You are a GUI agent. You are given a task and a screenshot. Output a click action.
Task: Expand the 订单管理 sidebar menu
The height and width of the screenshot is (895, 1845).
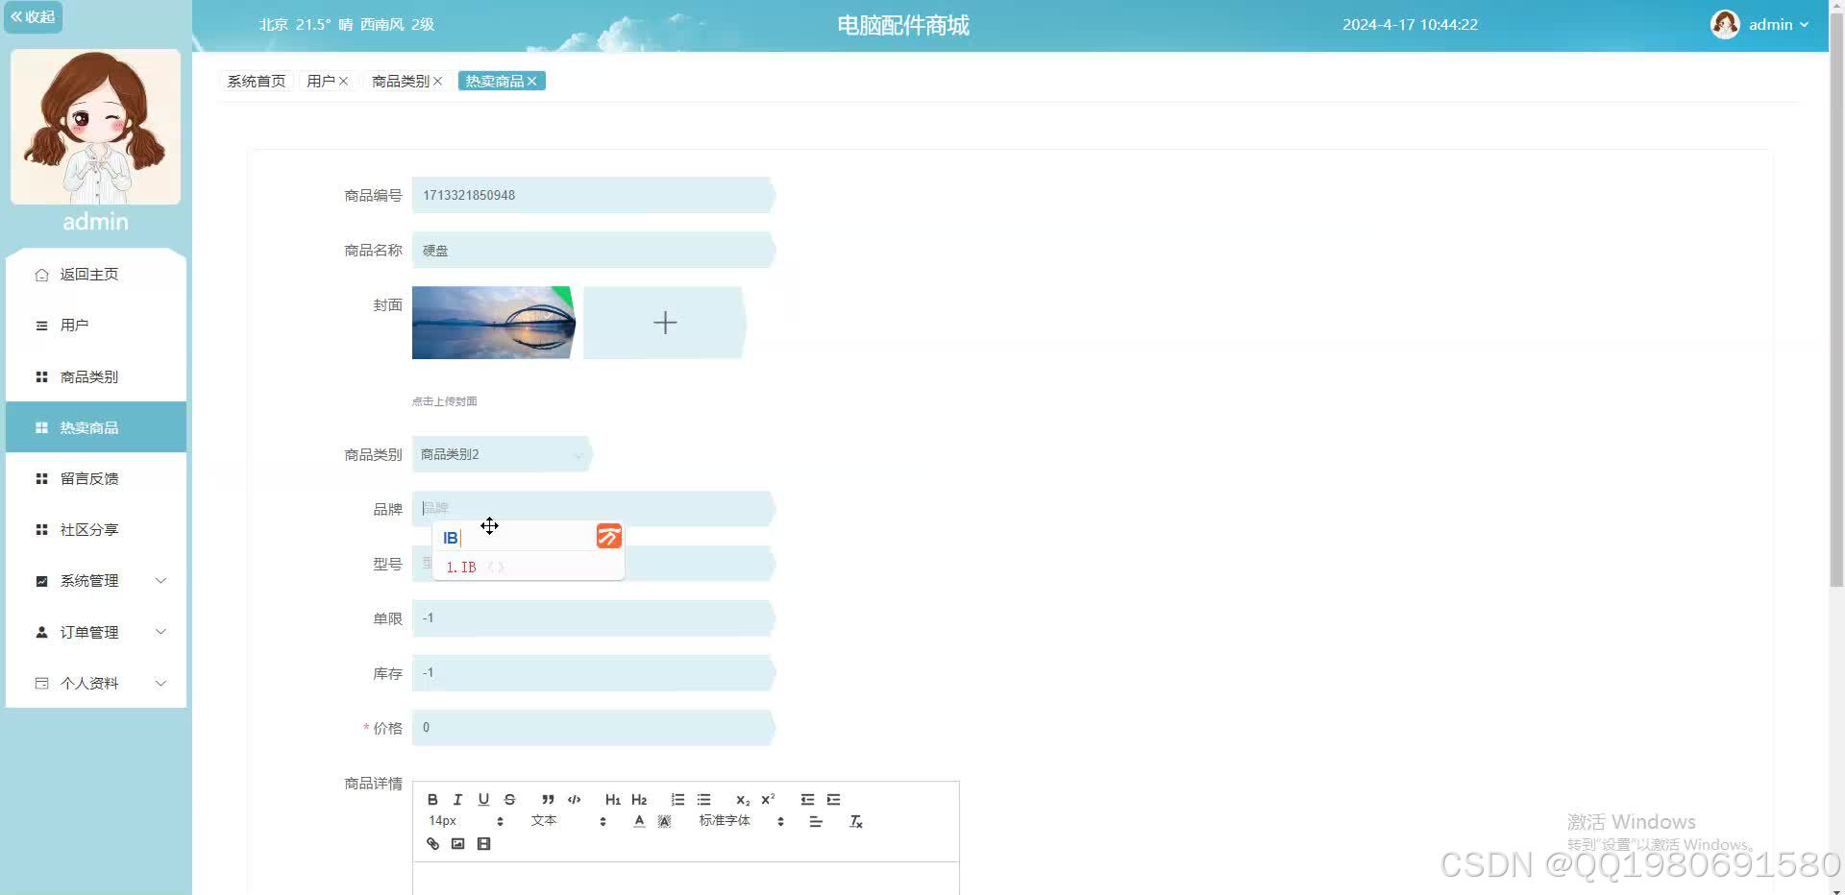pos(96,632)
